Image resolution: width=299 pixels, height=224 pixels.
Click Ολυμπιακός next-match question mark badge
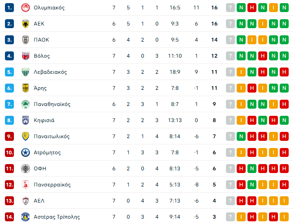coord(230,8)
